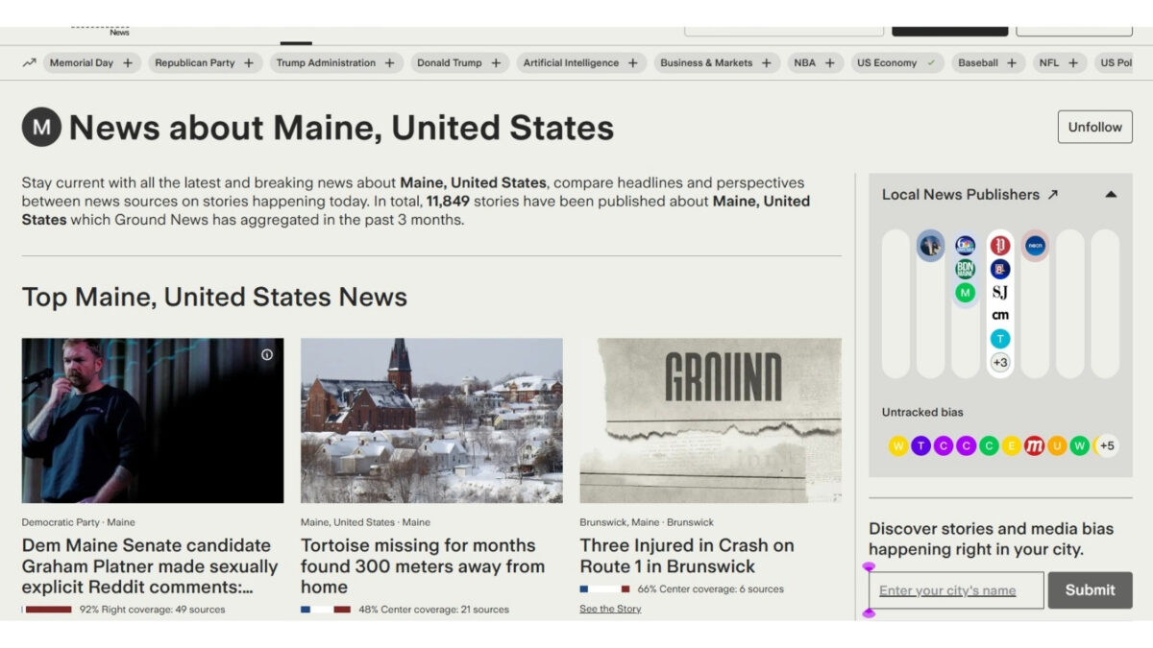Expand the +5 more untracked sources
The image size is (1153, 648).
tap(1107, 445)
